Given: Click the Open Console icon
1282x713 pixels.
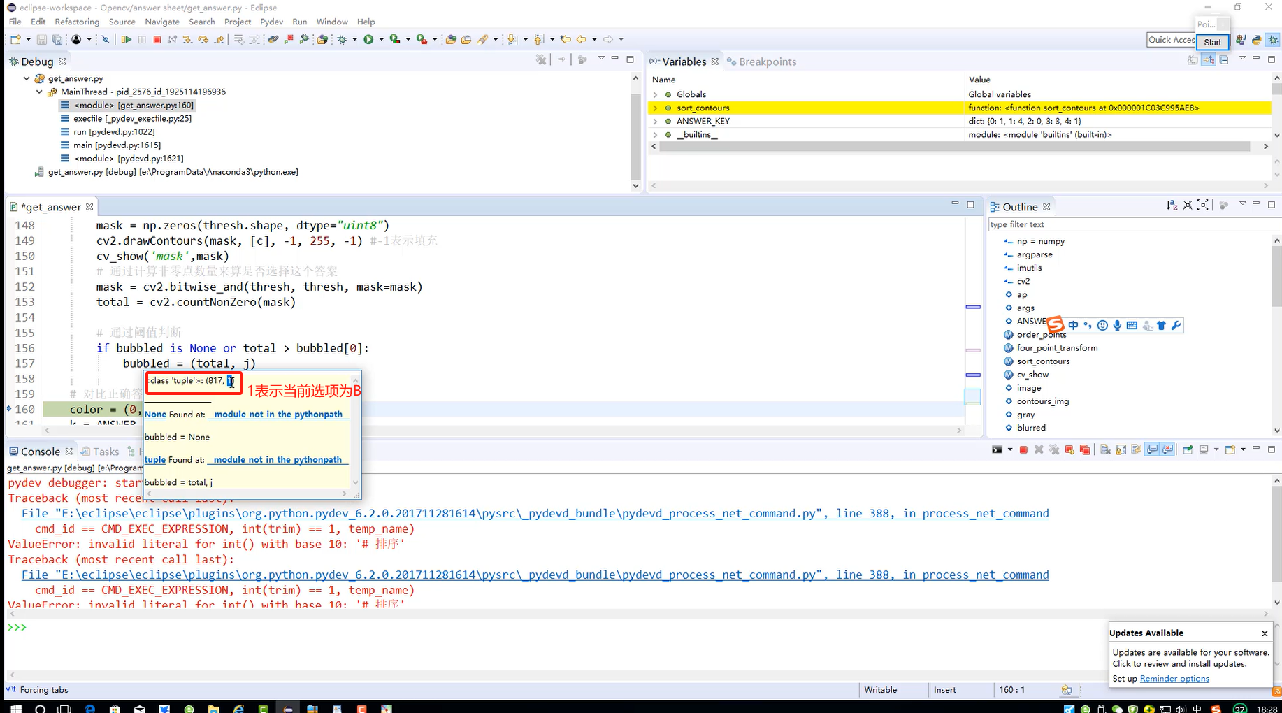Looking at the screenshot, I should (1230, 449).
